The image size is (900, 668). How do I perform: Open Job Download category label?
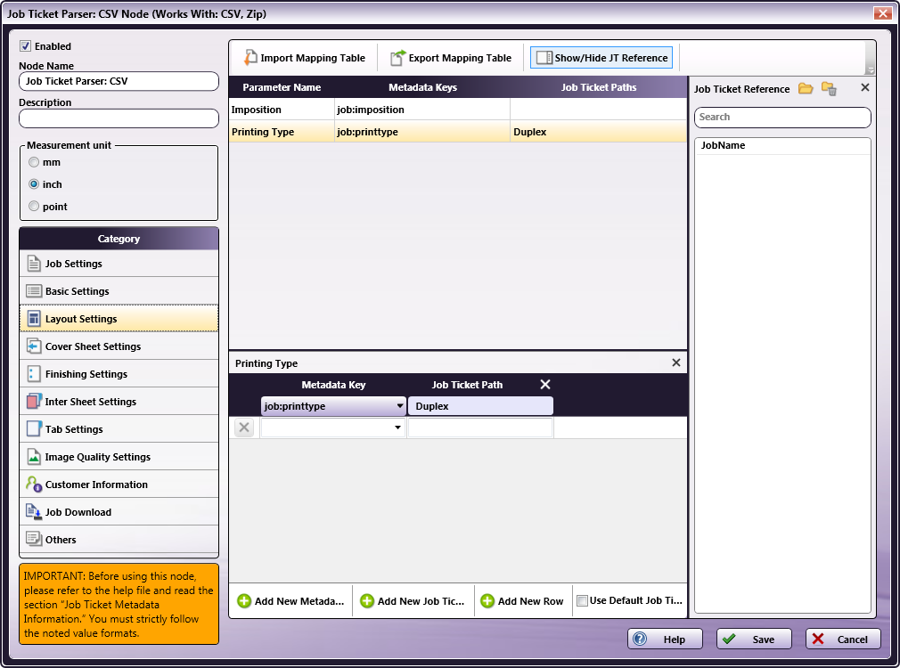(78, 512)
